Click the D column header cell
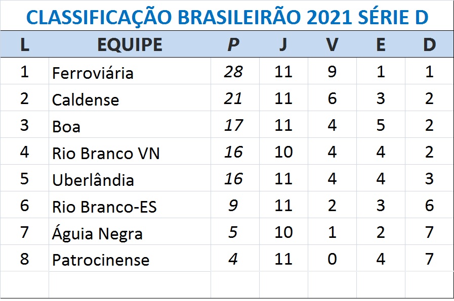Viewport: 454px width, 301px height. (429, 44)
